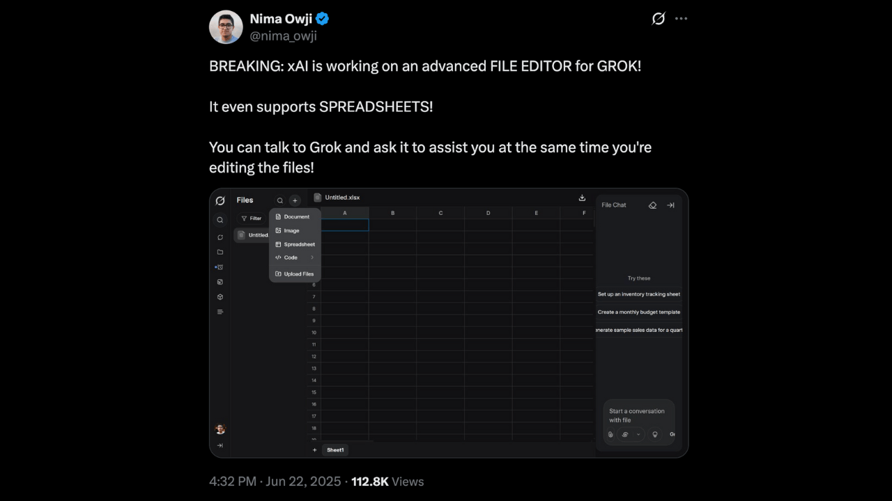Click 'Create a monthly budget template' suggestion

click(638, 312)
